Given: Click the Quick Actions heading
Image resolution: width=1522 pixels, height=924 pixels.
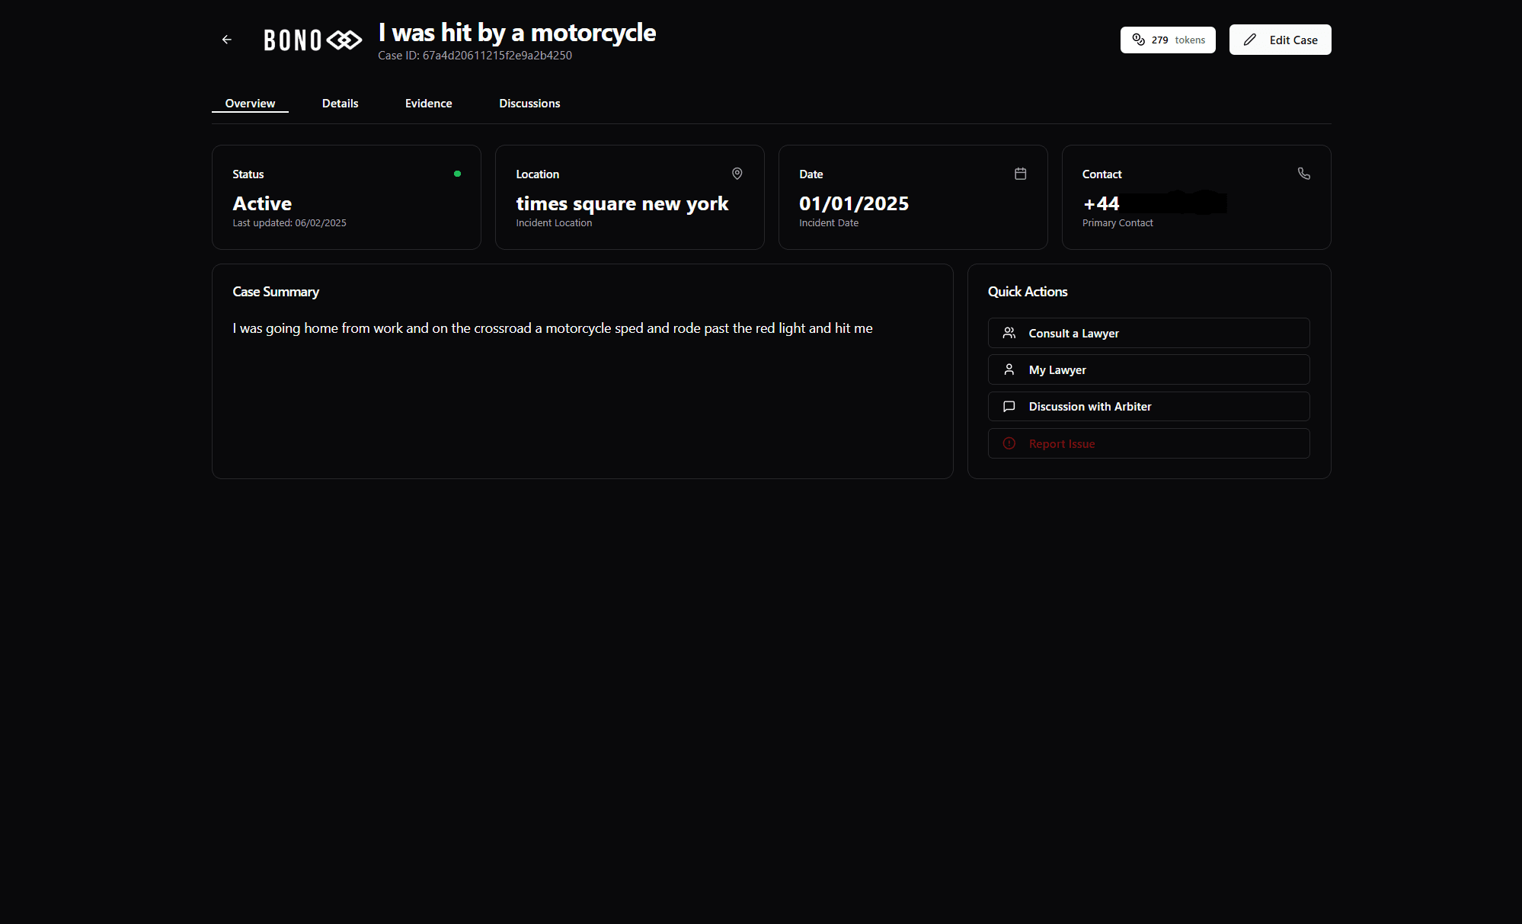Looking at the screenshot, I should [1028, 292].
